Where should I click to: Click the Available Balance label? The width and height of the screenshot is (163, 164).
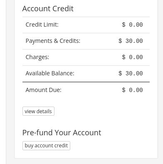[x=50, y=73]
